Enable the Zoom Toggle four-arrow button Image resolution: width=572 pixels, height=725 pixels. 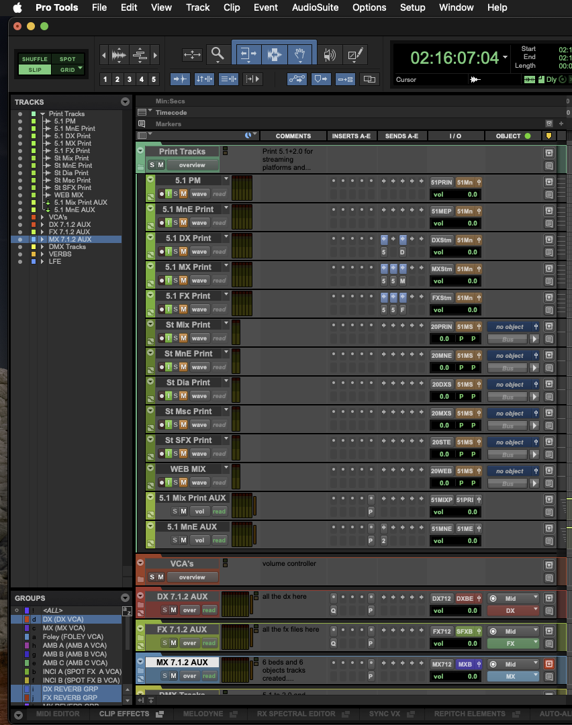192,54
